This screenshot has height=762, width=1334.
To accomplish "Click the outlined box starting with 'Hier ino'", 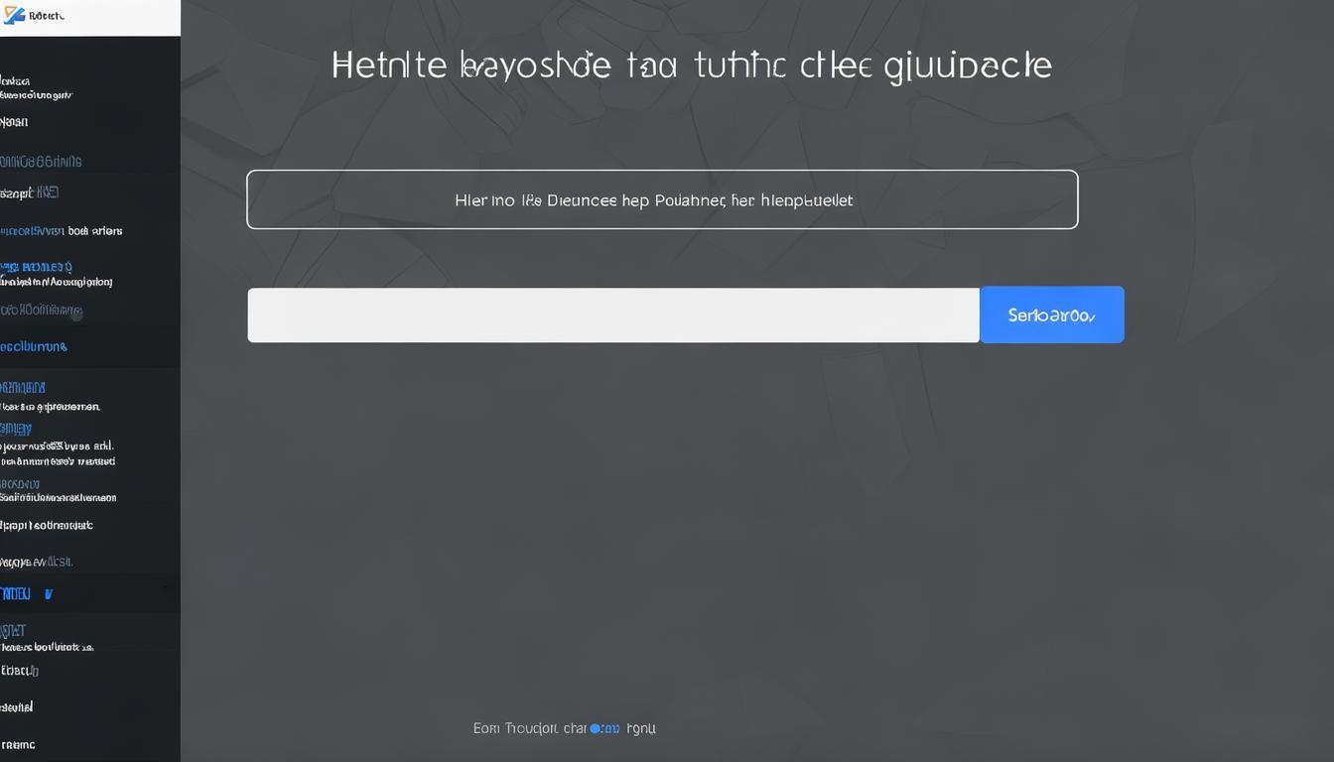I will coord(661,199).
